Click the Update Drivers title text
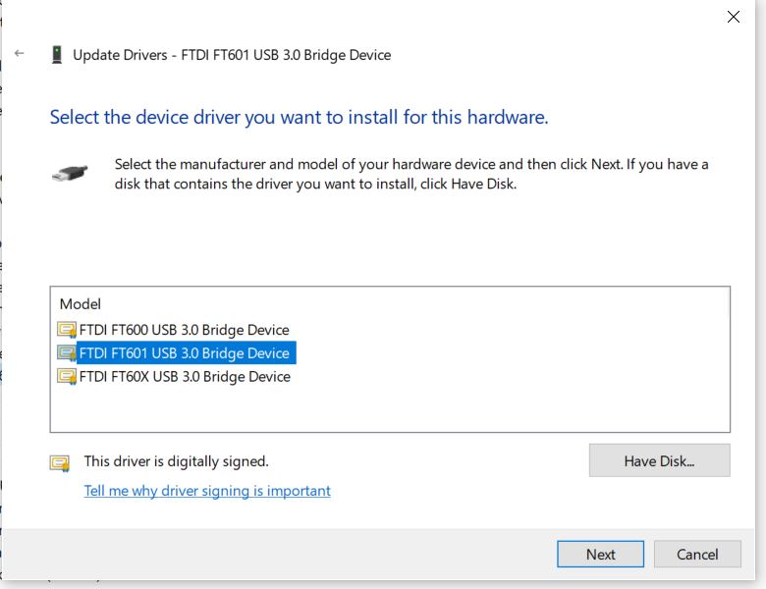766x589 pixels. (x=232, y=55)
